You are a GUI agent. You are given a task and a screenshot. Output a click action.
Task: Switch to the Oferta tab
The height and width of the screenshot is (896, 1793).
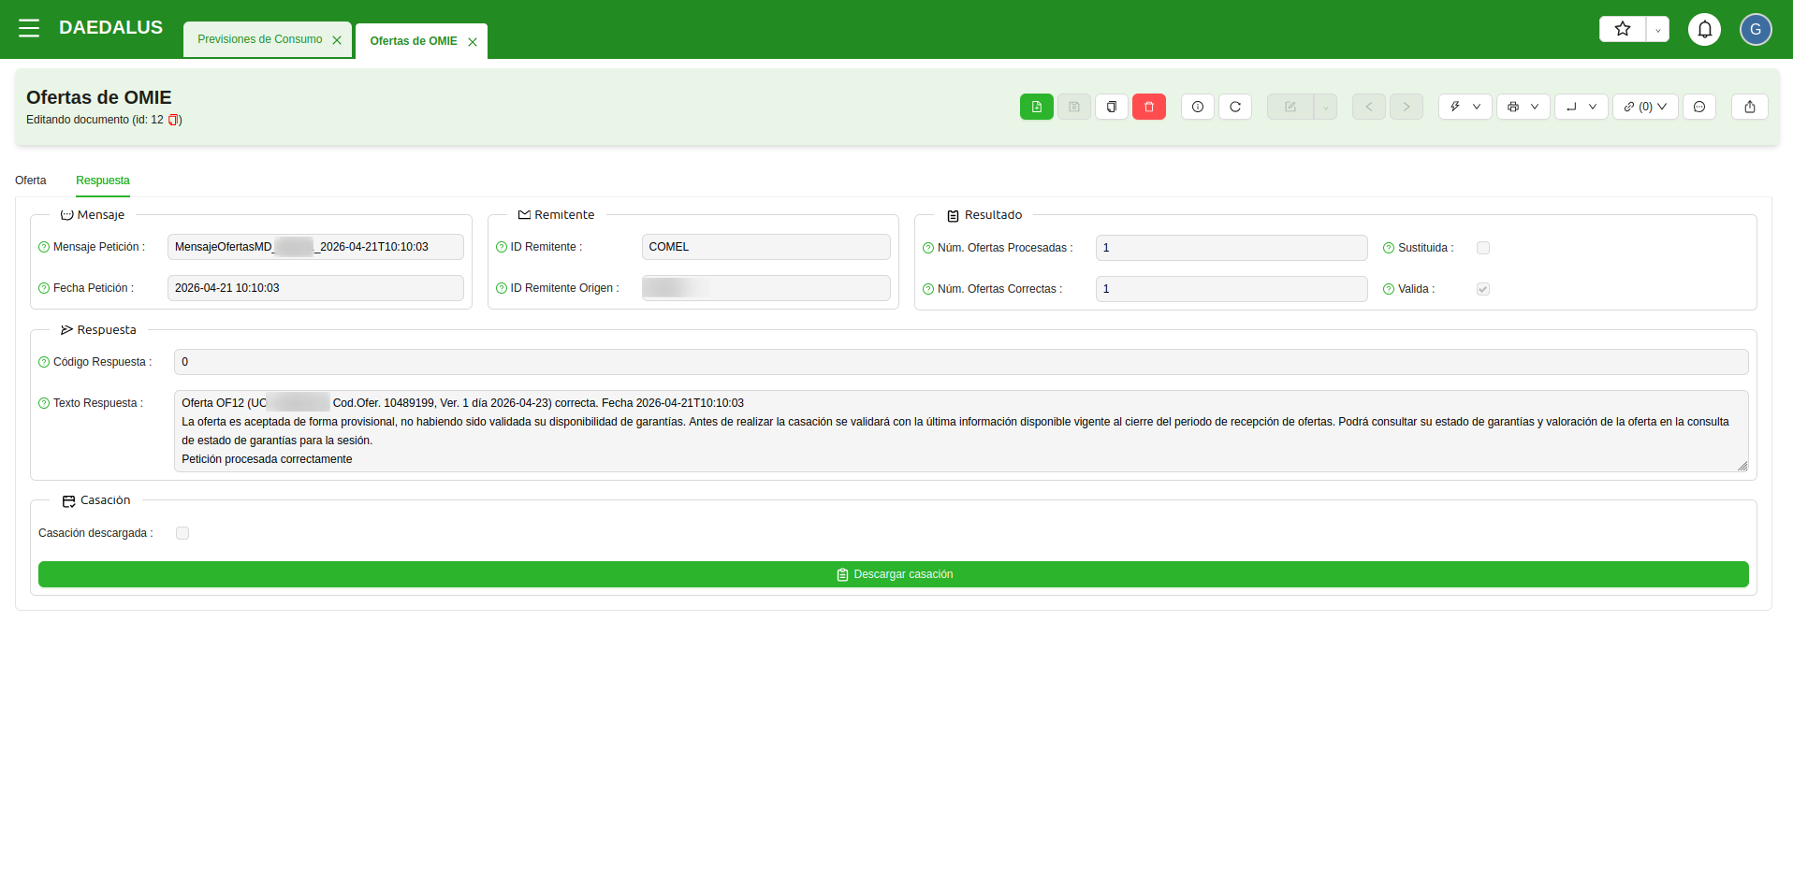tap(31, 181)
